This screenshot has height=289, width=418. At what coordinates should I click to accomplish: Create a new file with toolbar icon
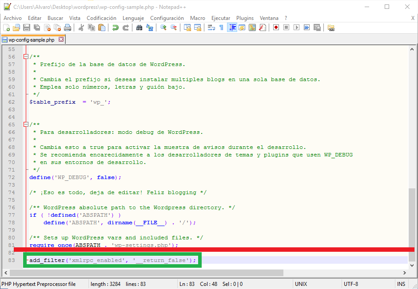(x=6, y=28)
